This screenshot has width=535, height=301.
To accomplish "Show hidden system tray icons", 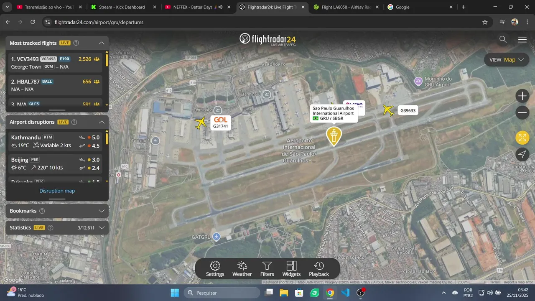I will click(443, 293).
